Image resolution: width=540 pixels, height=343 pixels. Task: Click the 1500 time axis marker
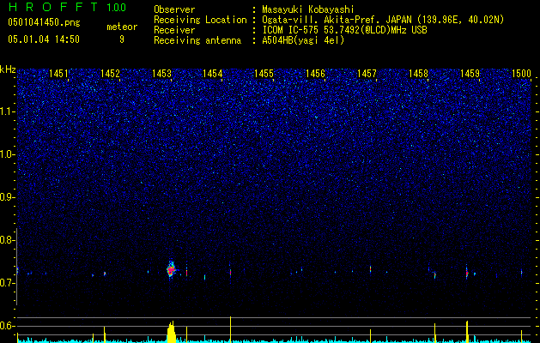pyautogui.click(x=521, y=74)
